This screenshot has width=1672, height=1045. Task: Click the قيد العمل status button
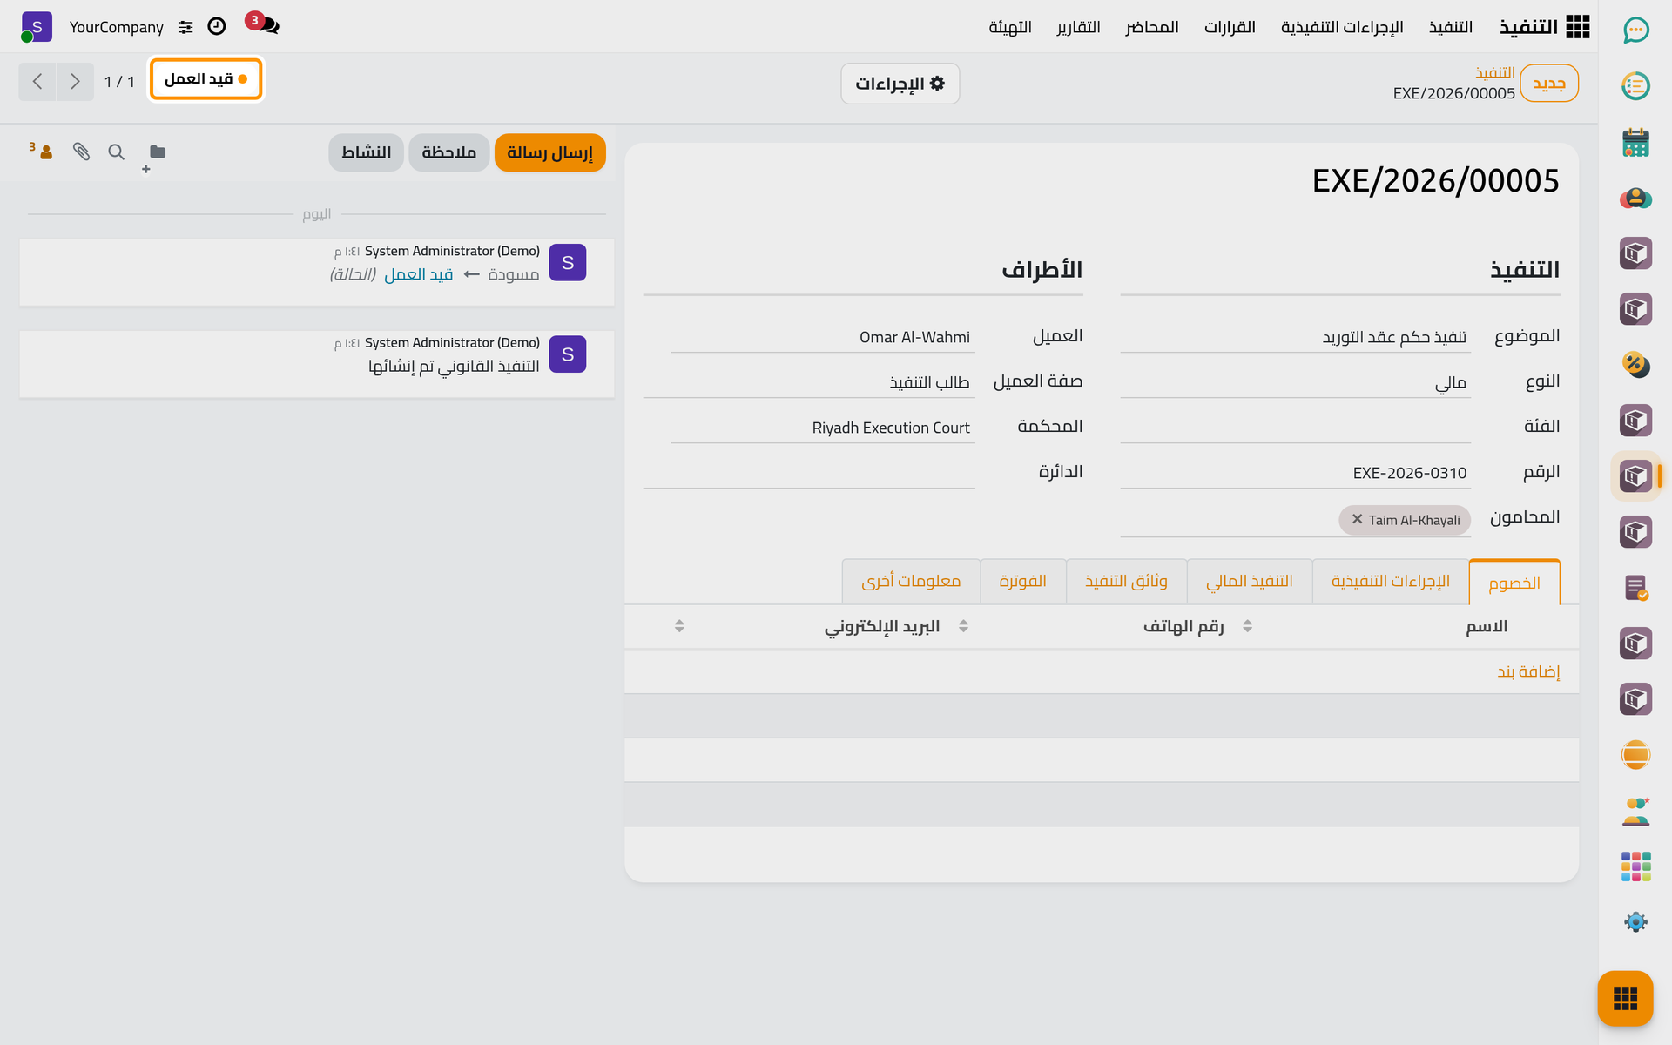tap(206, 79)
